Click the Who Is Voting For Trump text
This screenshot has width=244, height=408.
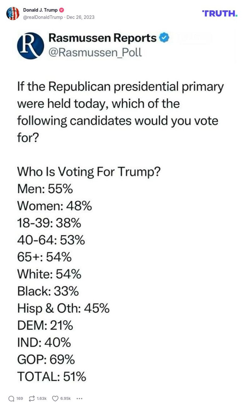89,171
